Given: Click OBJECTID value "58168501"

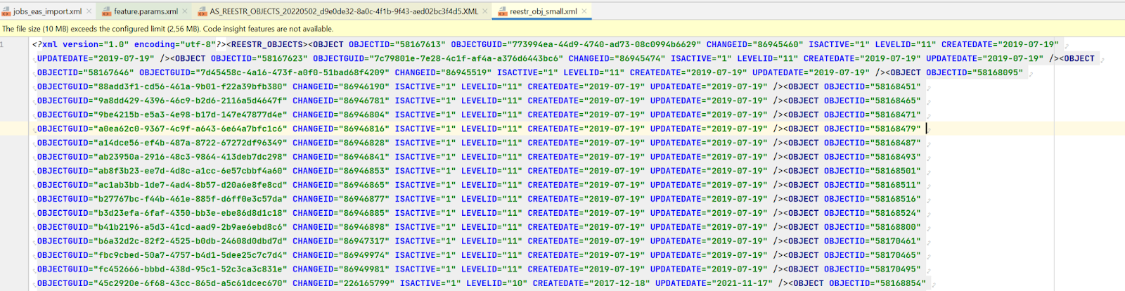Looking at the screenshot, I should pyautogui.click(x=896, y=171).
